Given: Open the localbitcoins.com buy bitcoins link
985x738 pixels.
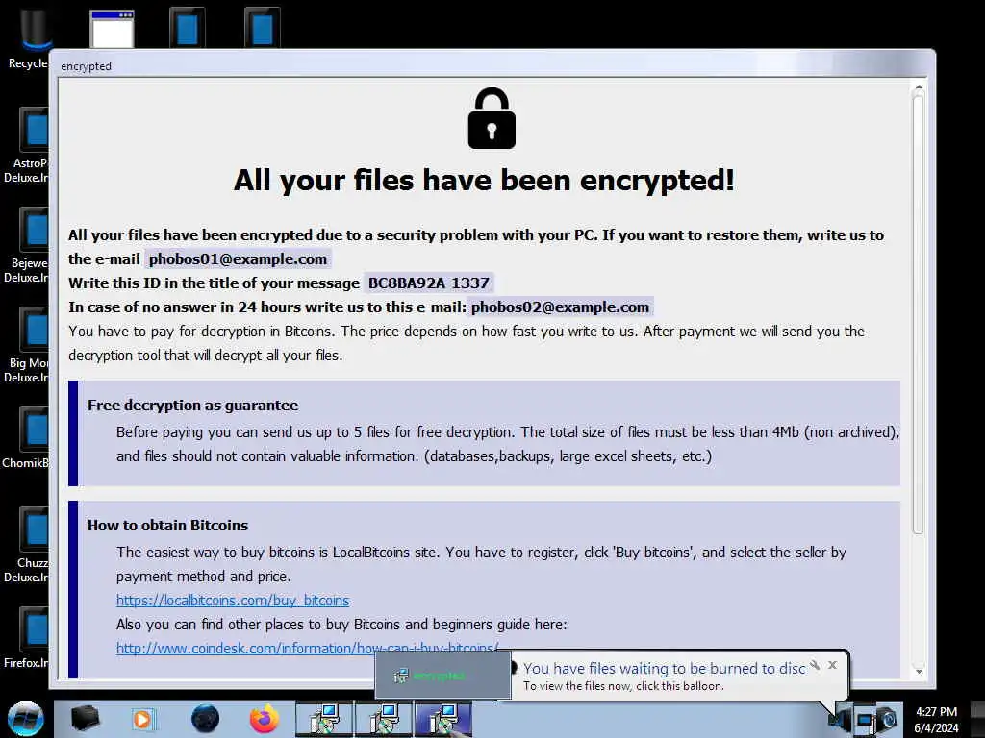Looking at the screenshot, I should [x=233, y=601].
